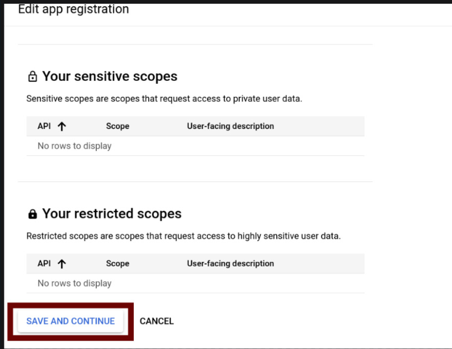452x349 pixels.
Task: Click the "Edit app registration" title
Action: (73, 10)
